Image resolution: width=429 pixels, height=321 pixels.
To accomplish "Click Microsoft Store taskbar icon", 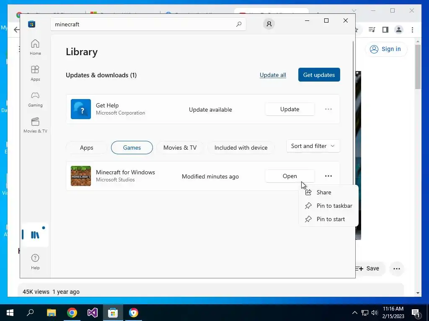I will (113, 313).
